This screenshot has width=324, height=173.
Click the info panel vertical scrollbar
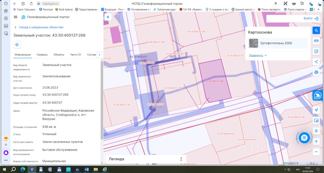(x=102, y=100)
